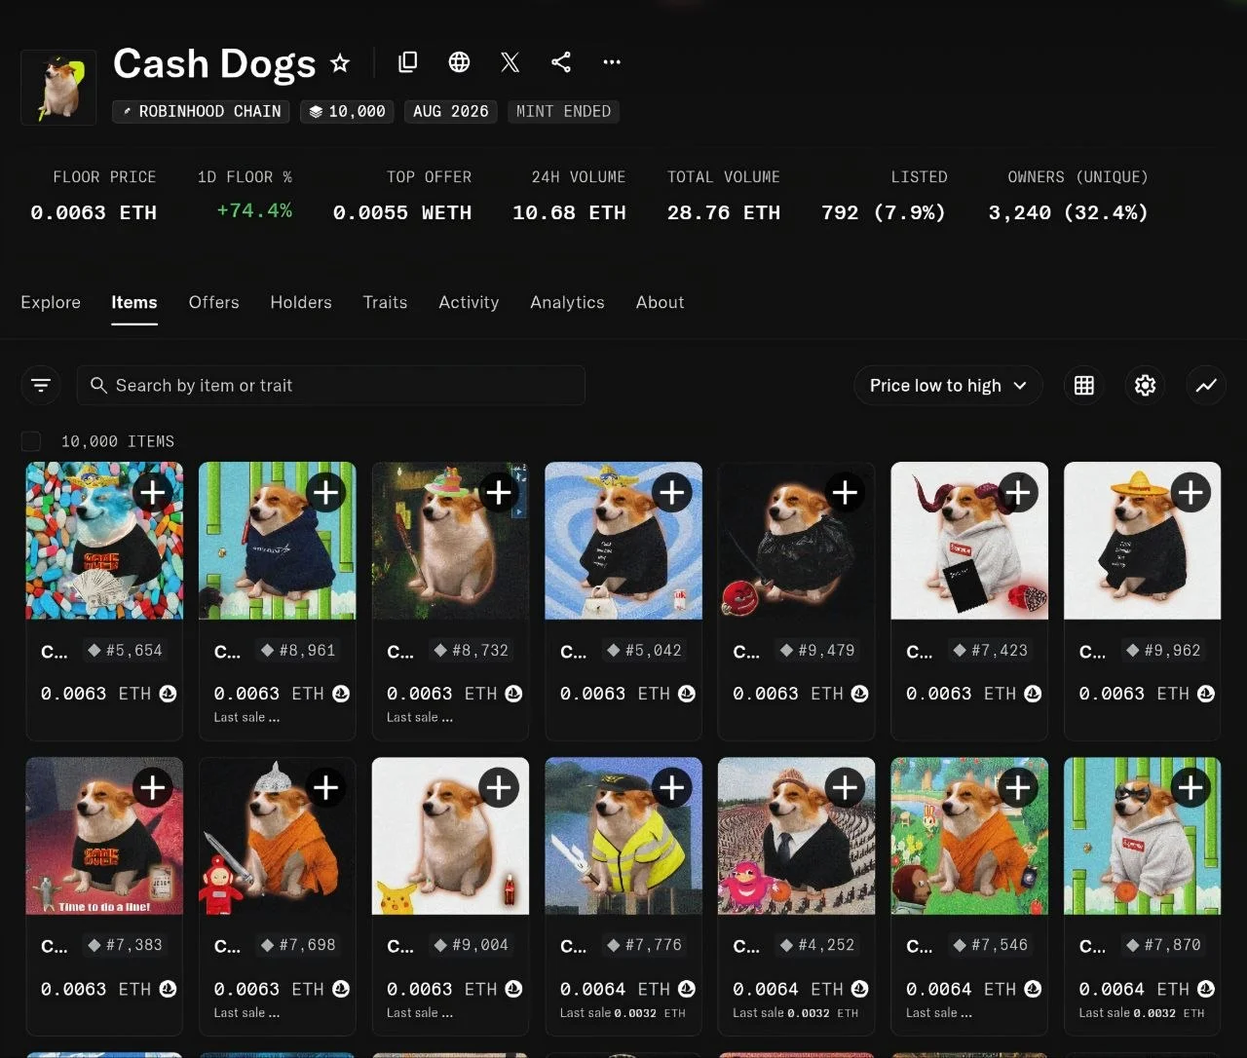Select the Items tab

[x=134, y=303]
